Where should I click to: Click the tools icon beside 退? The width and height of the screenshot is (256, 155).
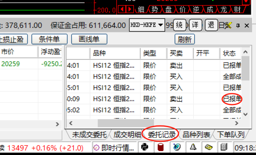228,25
